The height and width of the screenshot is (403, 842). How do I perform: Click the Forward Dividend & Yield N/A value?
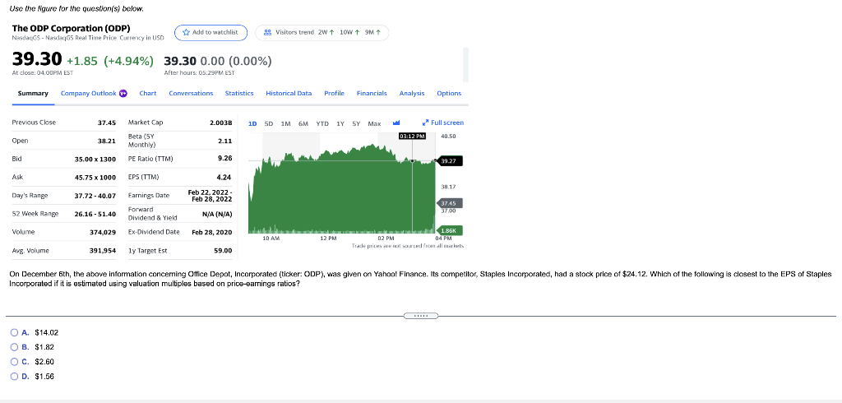coord(217,214)
